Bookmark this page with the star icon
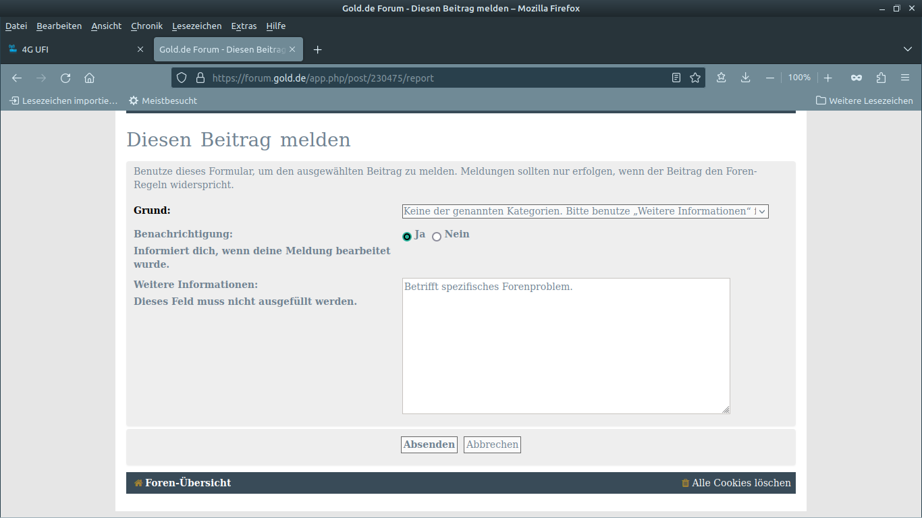Image resolution: width=922 pixels, height=518 pixels. (695, 78)
